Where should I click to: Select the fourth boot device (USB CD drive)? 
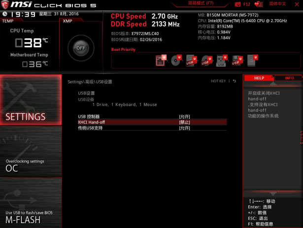[206, 61]
